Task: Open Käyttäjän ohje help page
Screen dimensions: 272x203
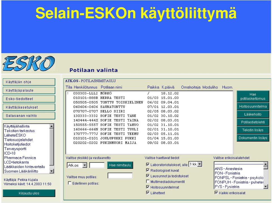Action: (29, 82)
